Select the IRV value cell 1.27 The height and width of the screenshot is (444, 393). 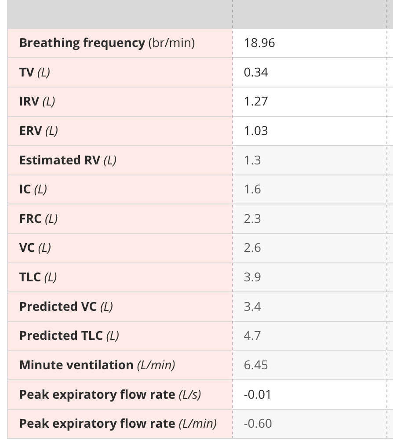point(309,102)
